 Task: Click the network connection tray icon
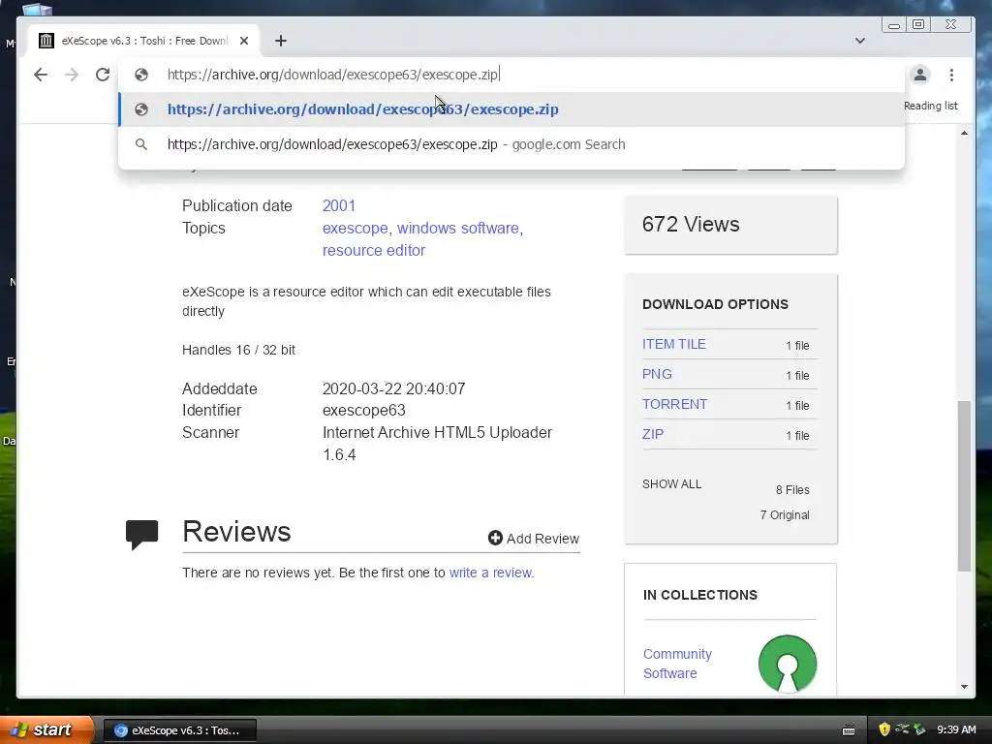point(902,729)
